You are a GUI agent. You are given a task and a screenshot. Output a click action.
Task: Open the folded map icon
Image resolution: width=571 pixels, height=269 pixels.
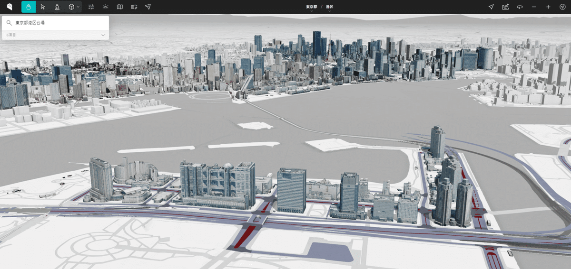coord(120,7)
